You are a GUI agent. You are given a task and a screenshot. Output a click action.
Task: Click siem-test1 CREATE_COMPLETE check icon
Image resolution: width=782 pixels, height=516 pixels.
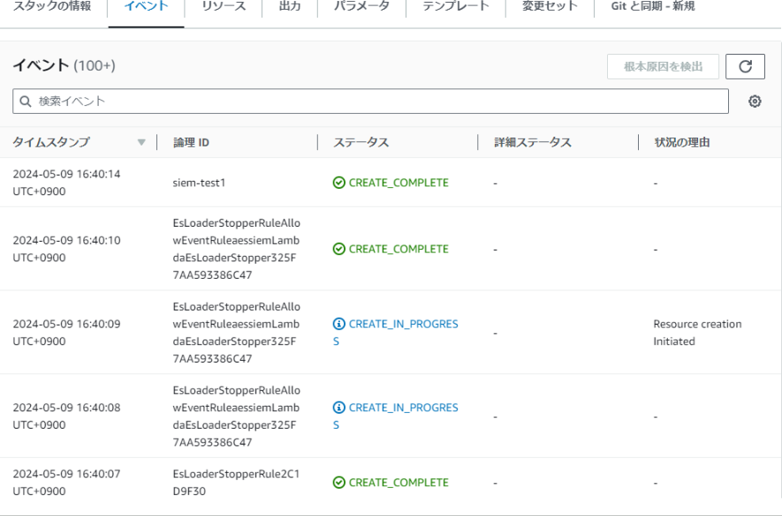tap(339, 183)
